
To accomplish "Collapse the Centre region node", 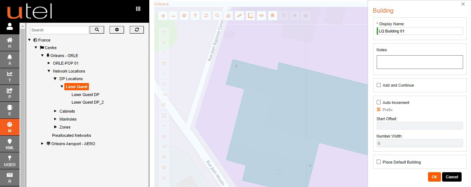I will pyautogui.click(x=36, y=48).
